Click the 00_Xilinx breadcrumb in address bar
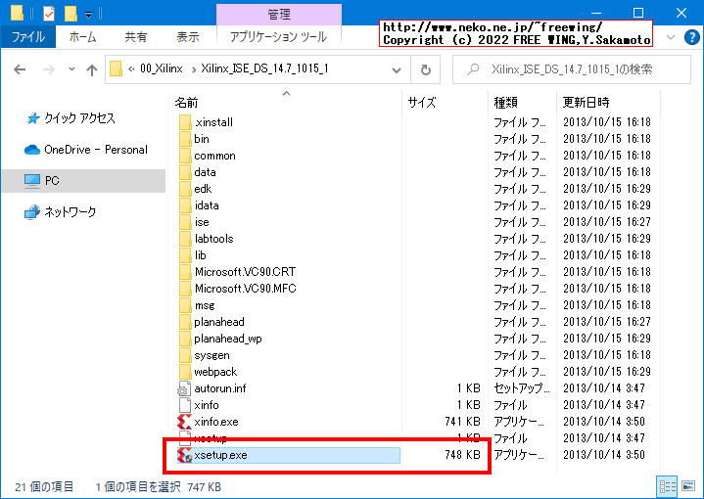The height and width of the screenshot is (499, 704). [162, 68]
